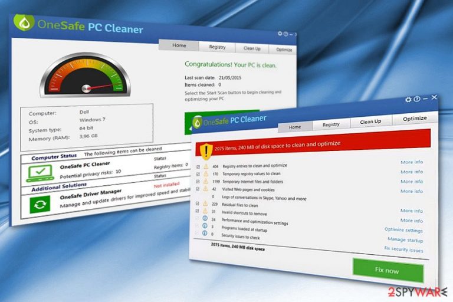Click the Memory 3,96 GB value

pyautogui.click(x=88, y=136)
